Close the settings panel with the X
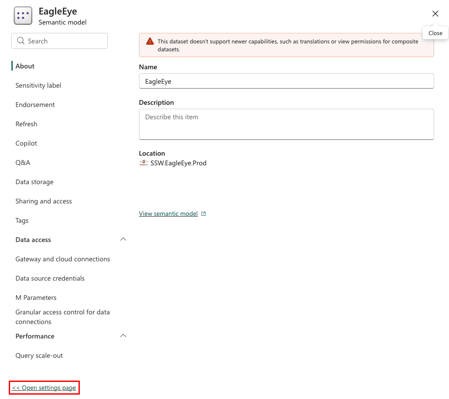Viewport: 449px width, 399px height. (x=435, y=14)
